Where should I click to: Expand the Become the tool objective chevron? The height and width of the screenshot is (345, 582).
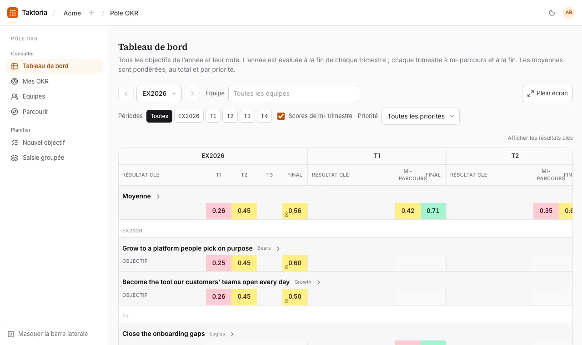(319, 282)
